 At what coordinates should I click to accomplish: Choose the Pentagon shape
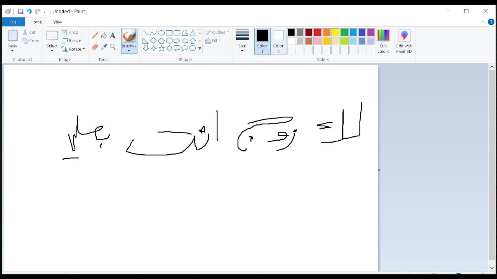click(x=161, y=41)
